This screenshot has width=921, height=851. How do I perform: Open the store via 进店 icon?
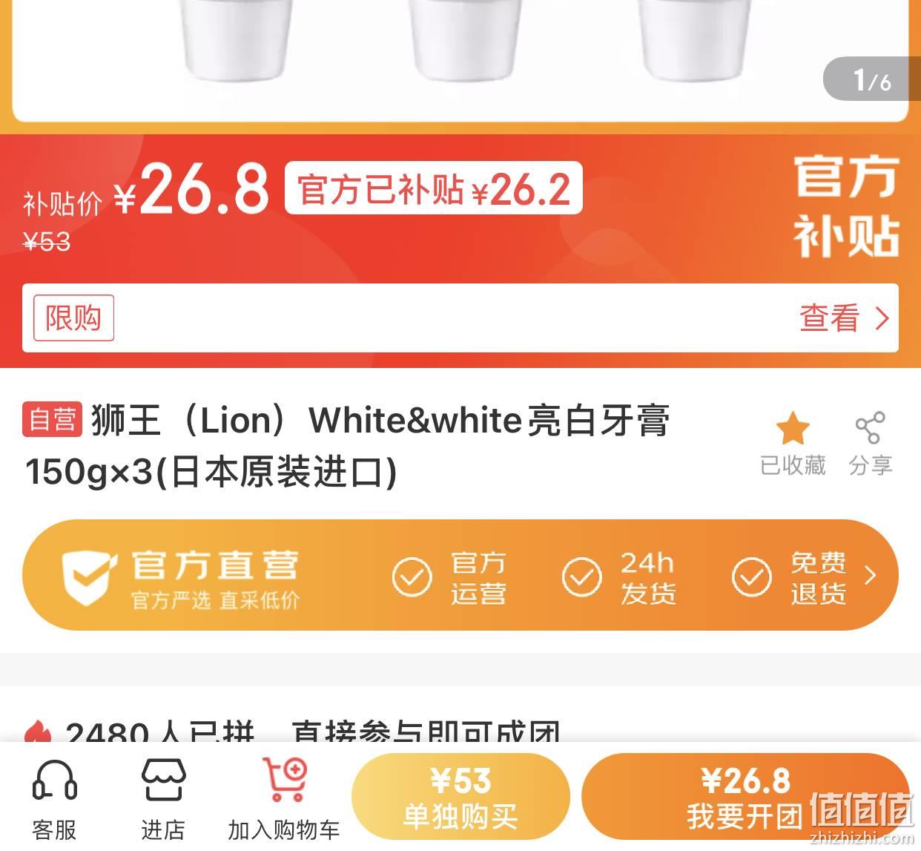coord(162,780)
